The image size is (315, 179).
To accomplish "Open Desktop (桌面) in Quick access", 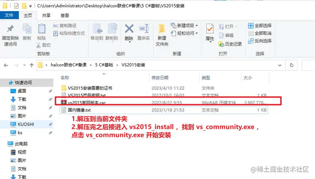I will click(x=22, y=91).
